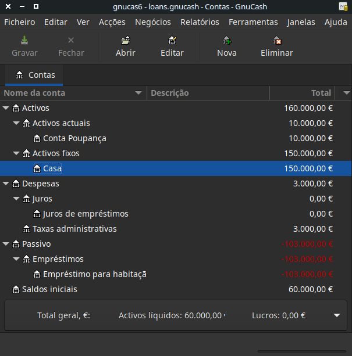This screenshot has width=352, height=356.
Task: Click the progress bar in status bar
Action: [x=302, y=351]
